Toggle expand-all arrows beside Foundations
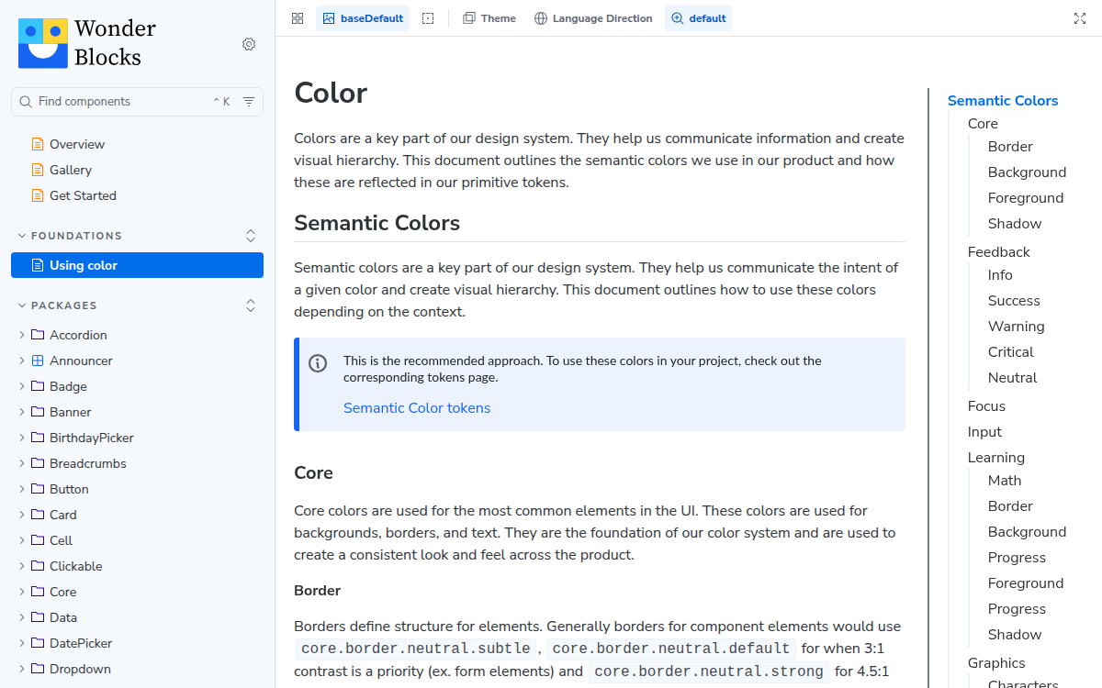This screenshot has height=688, width=1102. pyautogui.click(x=251, y=236)
